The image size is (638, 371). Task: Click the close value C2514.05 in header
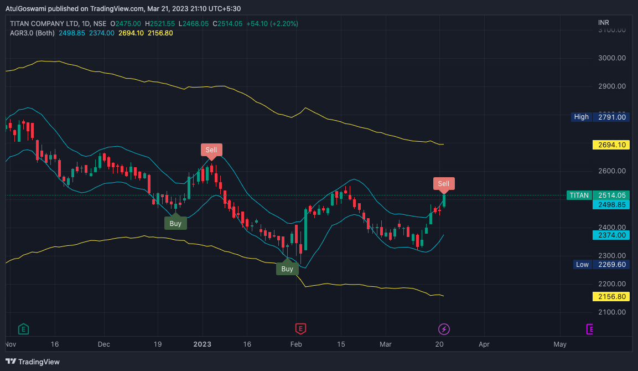pyautogui.click(x=227, y=24)
